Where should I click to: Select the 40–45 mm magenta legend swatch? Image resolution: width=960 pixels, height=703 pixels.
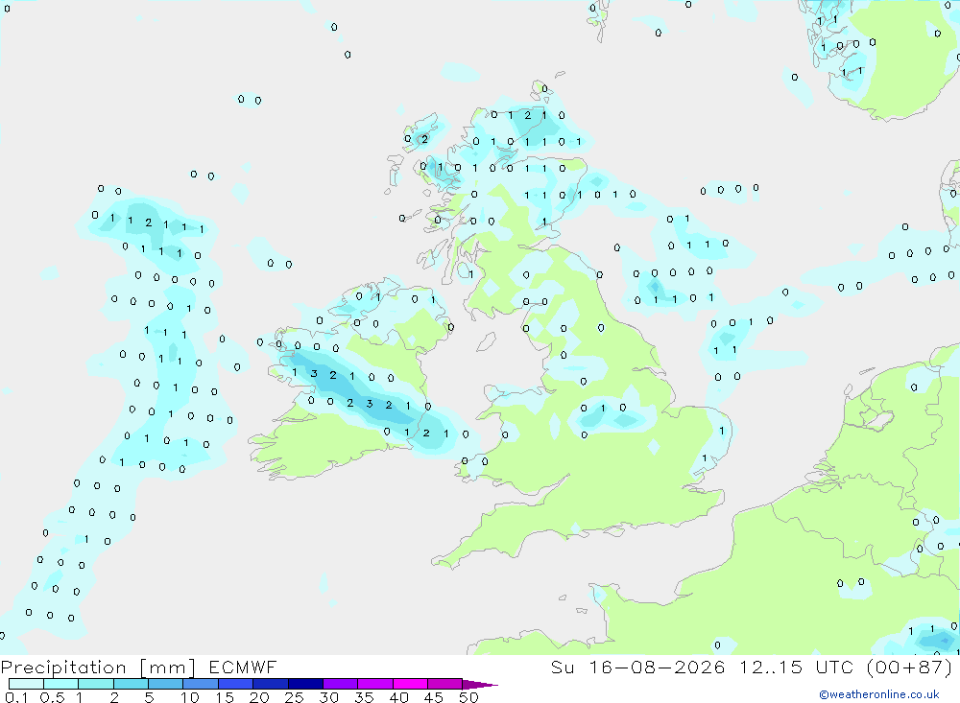(410, 684)
